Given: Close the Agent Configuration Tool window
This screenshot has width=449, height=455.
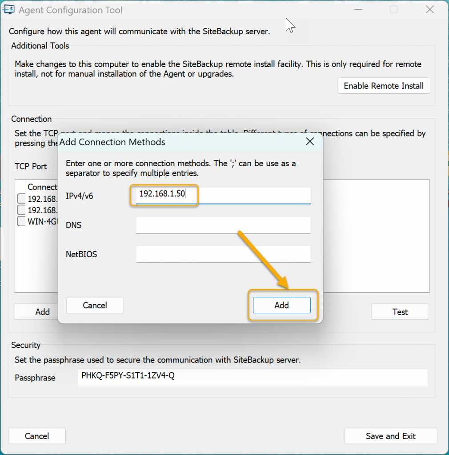Looking at the screenshot, I should (x=429, y=10).
